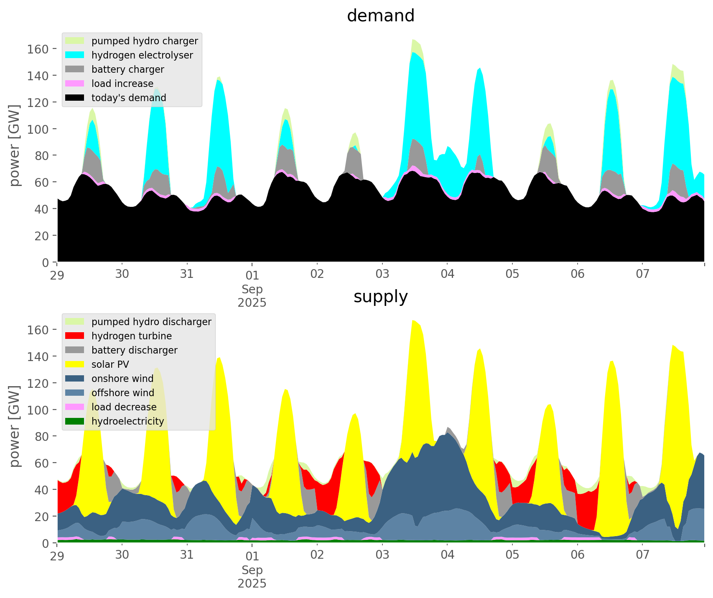Click the supply chart's power [GW] axis label
This screenshot has width=713, height=598.
(x=15, y=426)
